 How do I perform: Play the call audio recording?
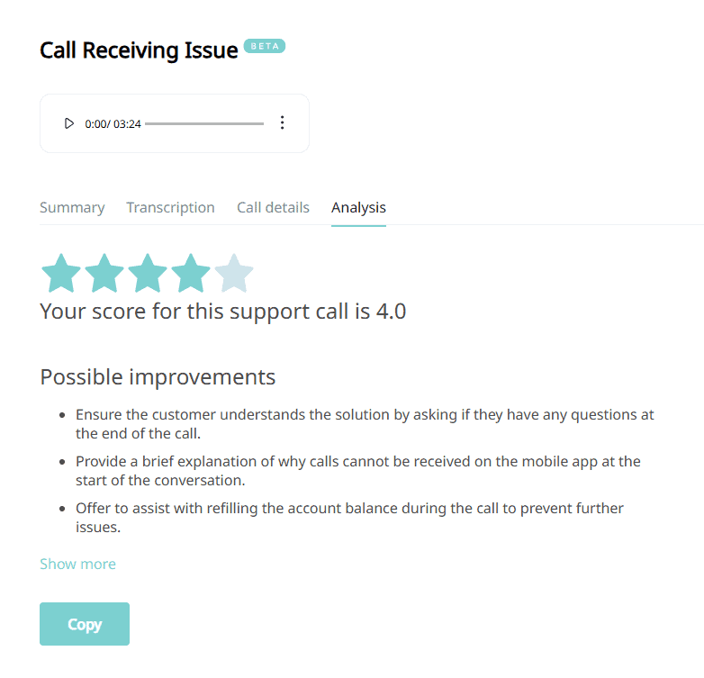click(x=69, y=123)
